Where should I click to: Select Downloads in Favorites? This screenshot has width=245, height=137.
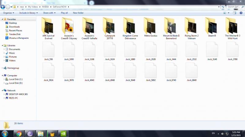[14, 27]
